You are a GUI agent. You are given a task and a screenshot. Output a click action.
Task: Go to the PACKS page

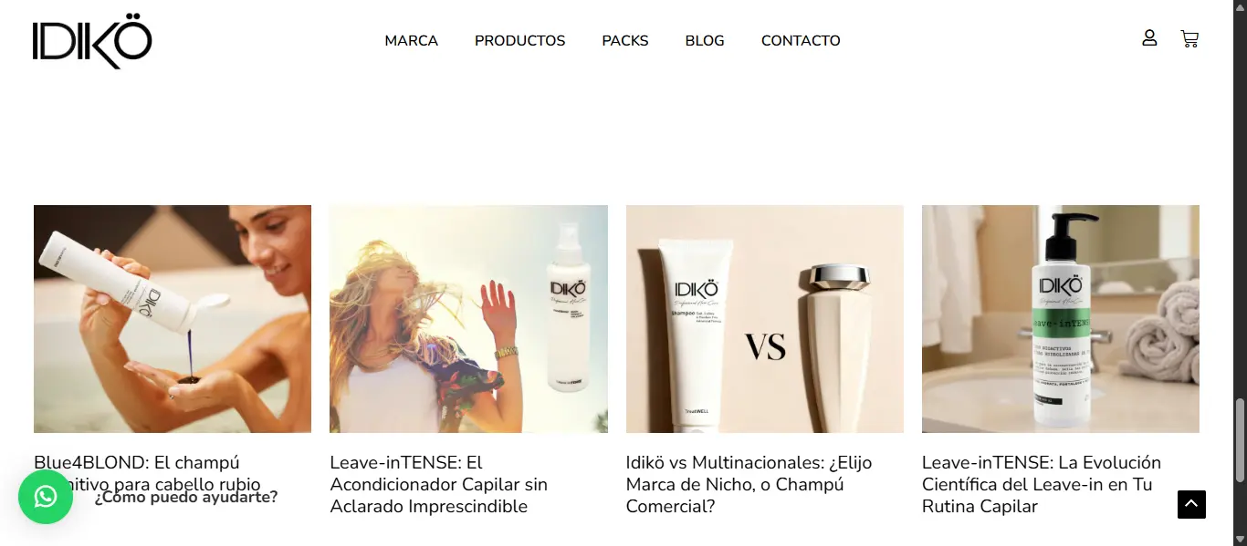(625, 41)
